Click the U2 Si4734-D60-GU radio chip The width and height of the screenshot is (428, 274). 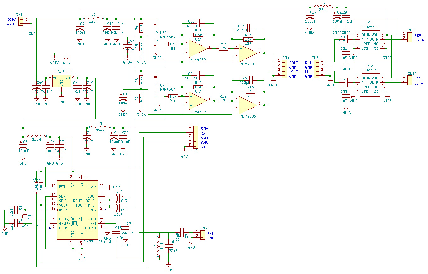coord(77,209)
